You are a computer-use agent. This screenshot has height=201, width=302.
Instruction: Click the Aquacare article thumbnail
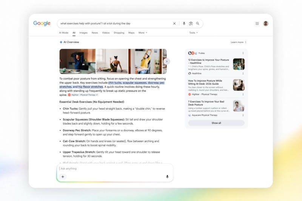point(239,106)
